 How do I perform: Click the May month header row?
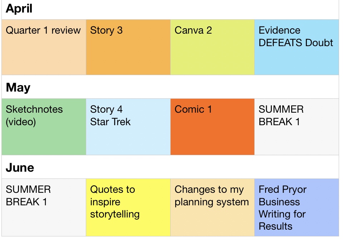(x=170, y=88)
